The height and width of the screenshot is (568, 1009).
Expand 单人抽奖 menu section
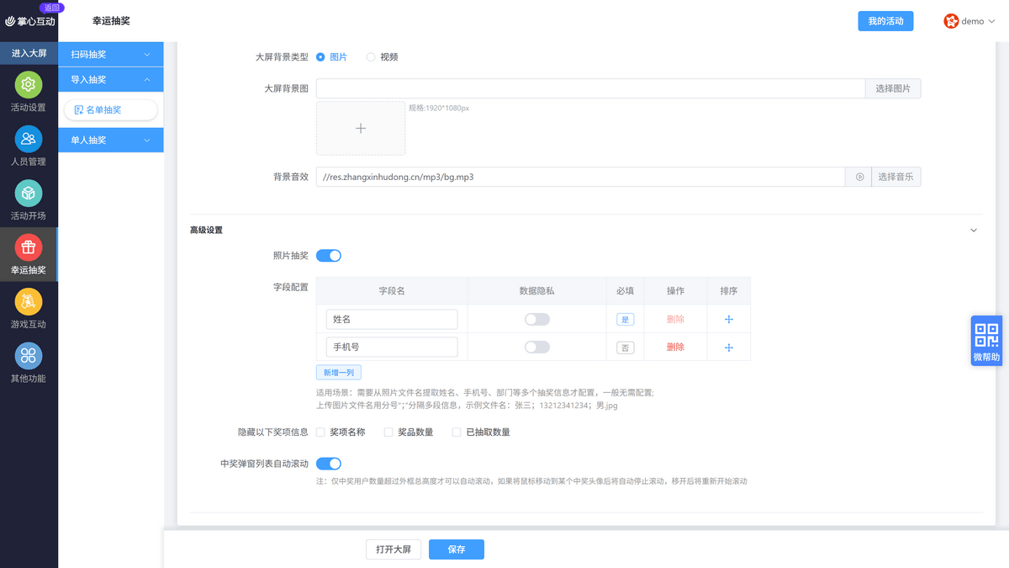click(x=111, y=141)
